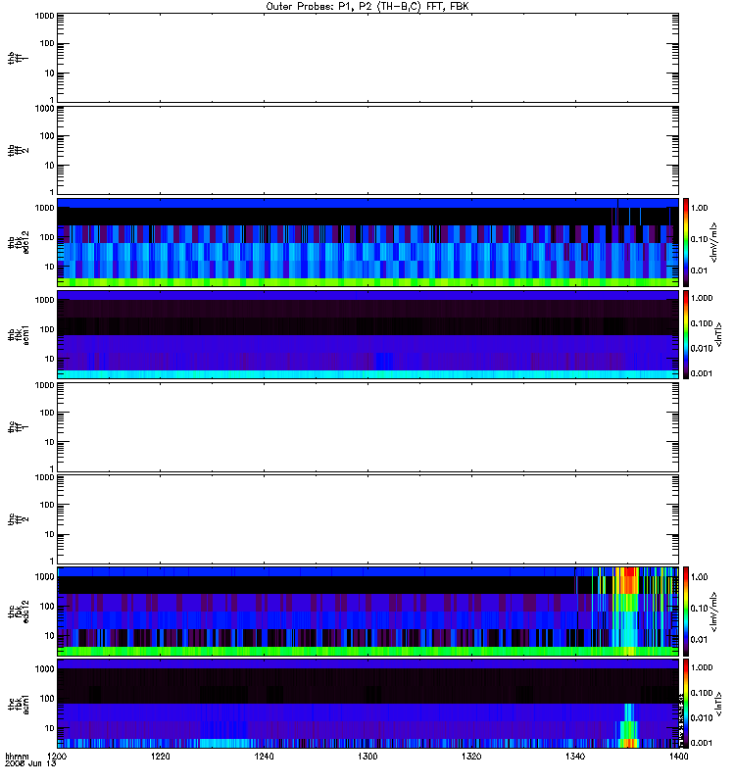Click the '2008 Jun 13' date label
The height and width of the screenshot is (784, 735).
point(30,764)
